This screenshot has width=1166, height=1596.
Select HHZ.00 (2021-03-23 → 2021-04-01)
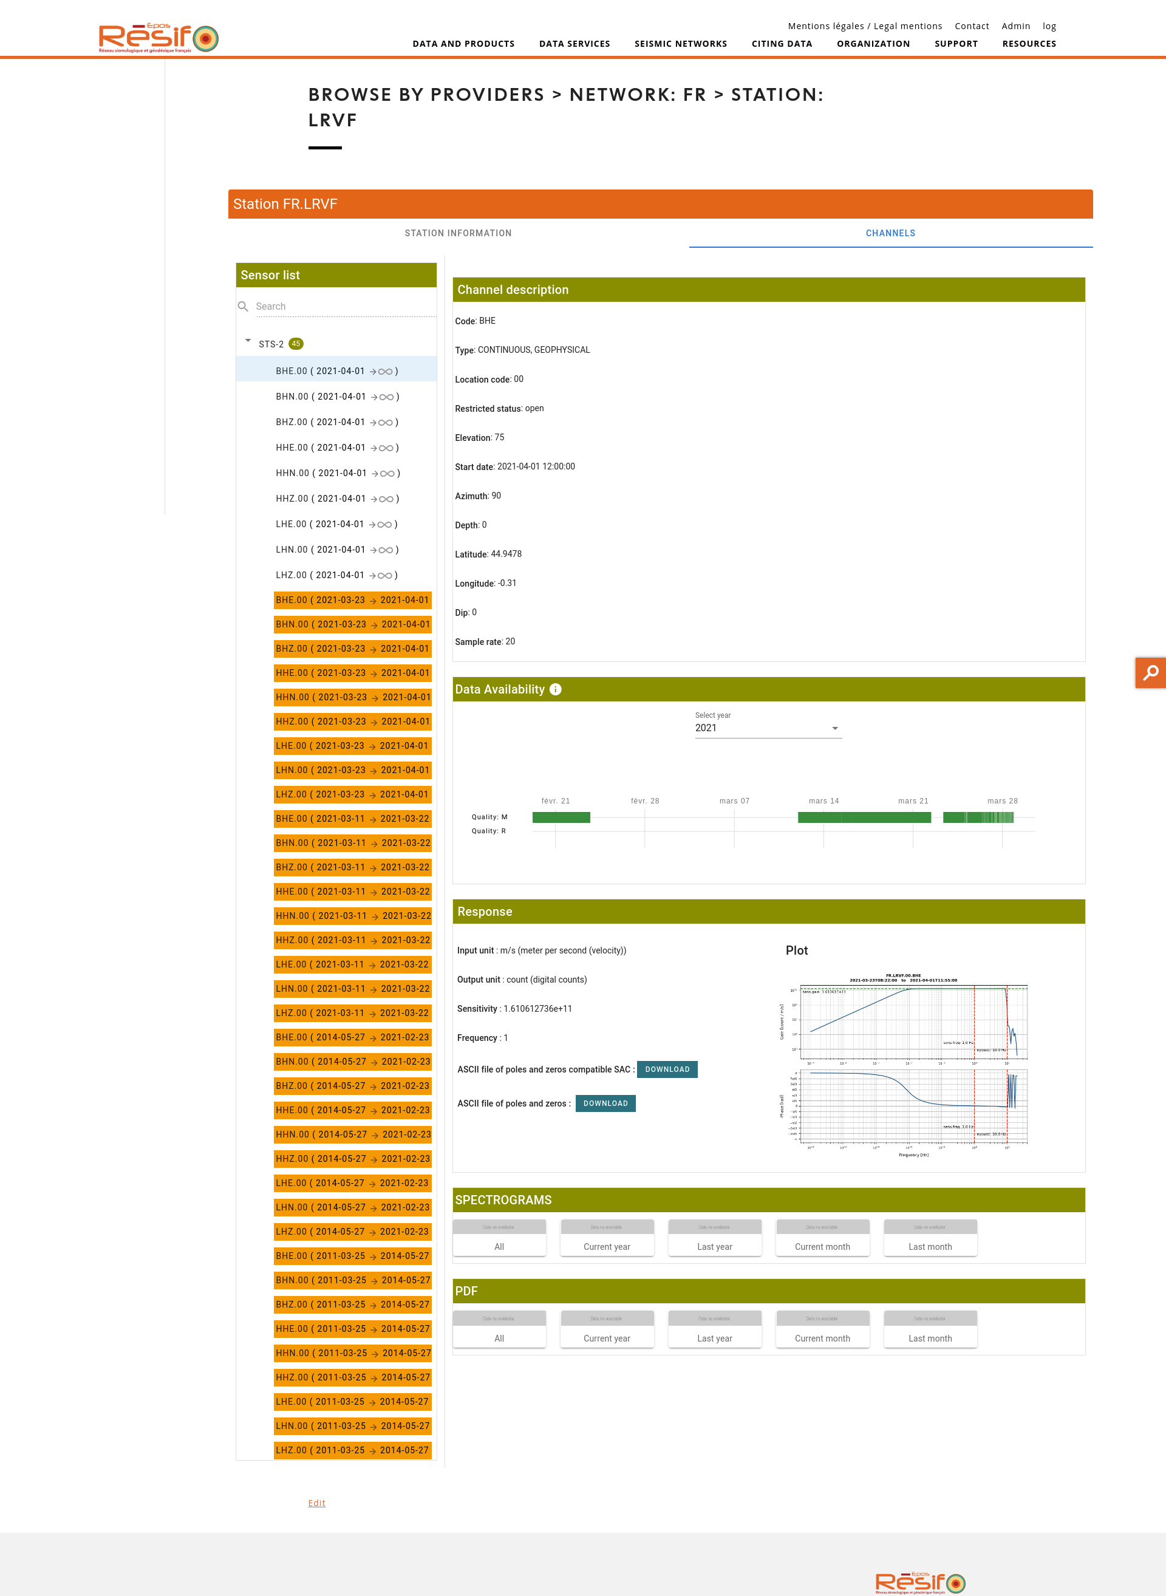coord(352,721)
